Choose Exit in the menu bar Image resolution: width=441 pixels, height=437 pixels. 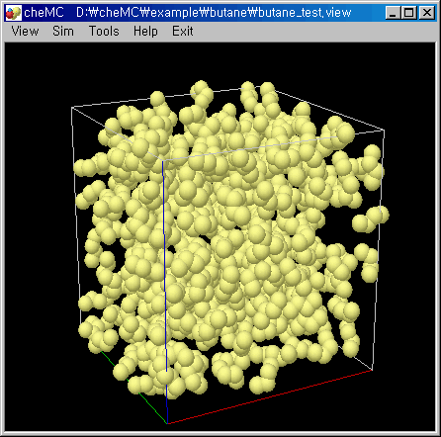pos(182,32)
